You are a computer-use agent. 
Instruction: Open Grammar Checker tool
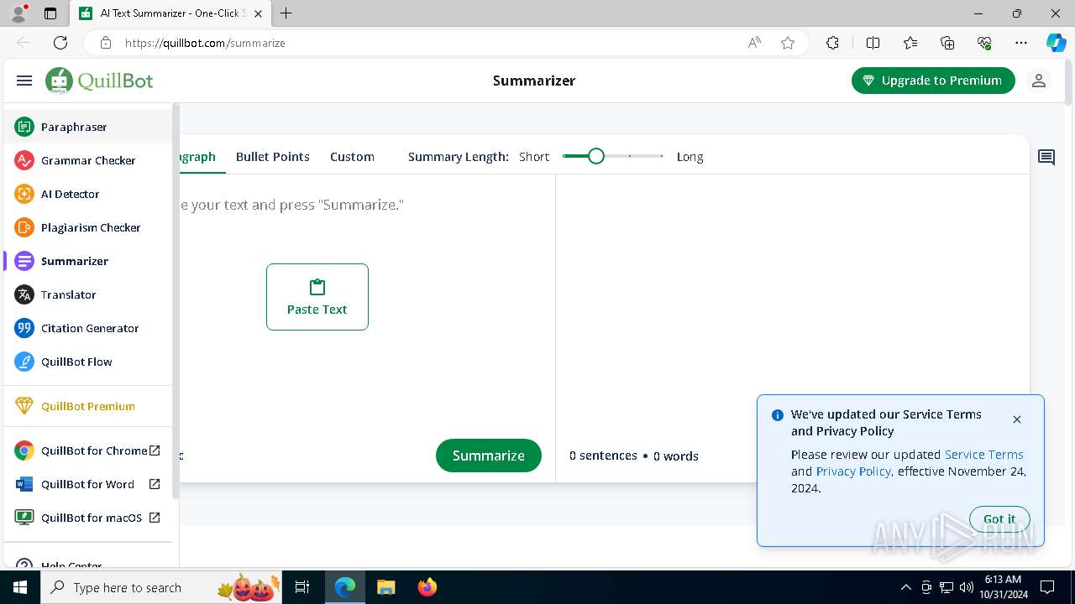click(87, 160)
